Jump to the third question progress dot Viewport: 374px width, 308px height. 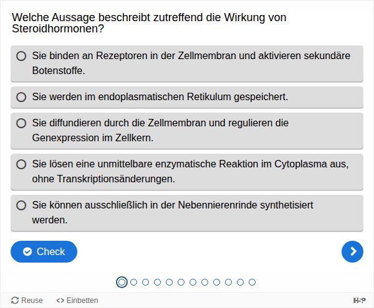pos(145,282)
